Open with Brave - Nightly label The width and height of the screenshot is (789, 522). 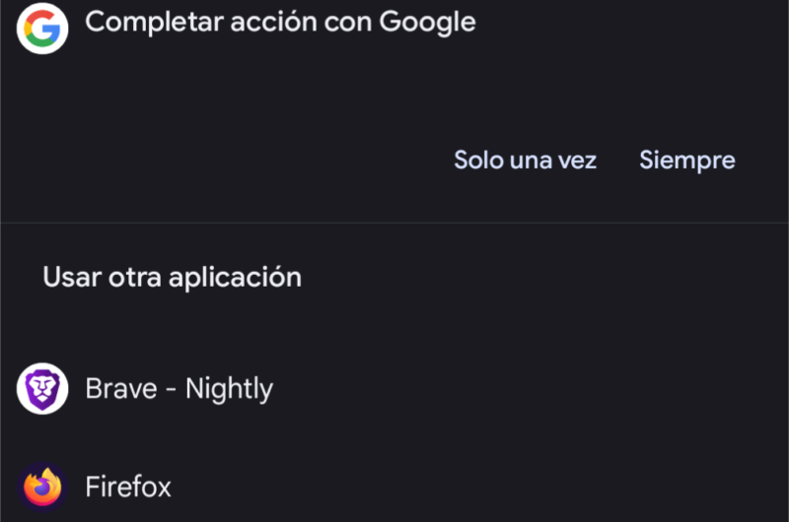(x=179, y=388)
